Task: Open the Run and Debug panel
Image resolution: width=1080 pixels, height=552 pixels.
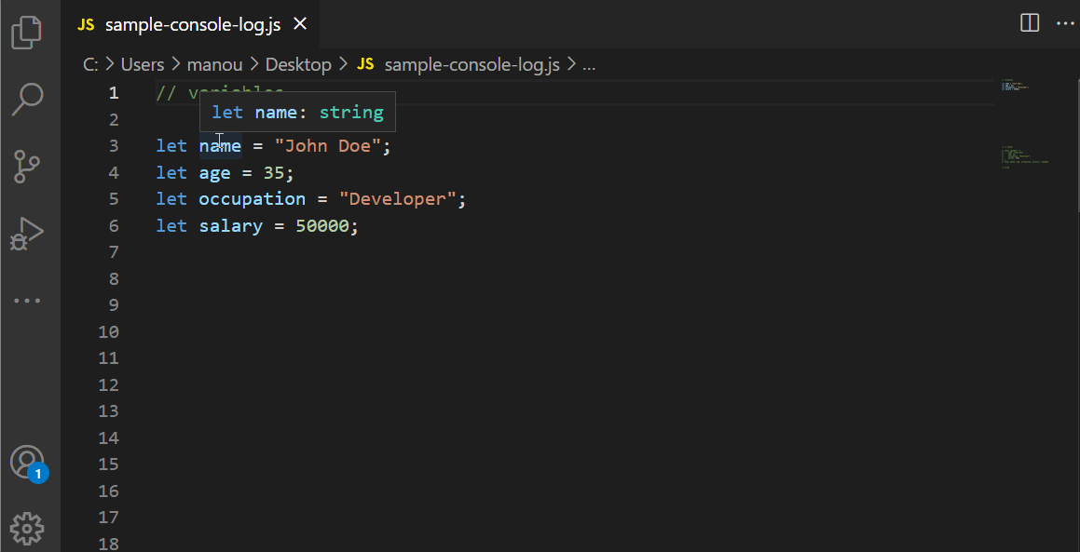Action: pos(27,233)
